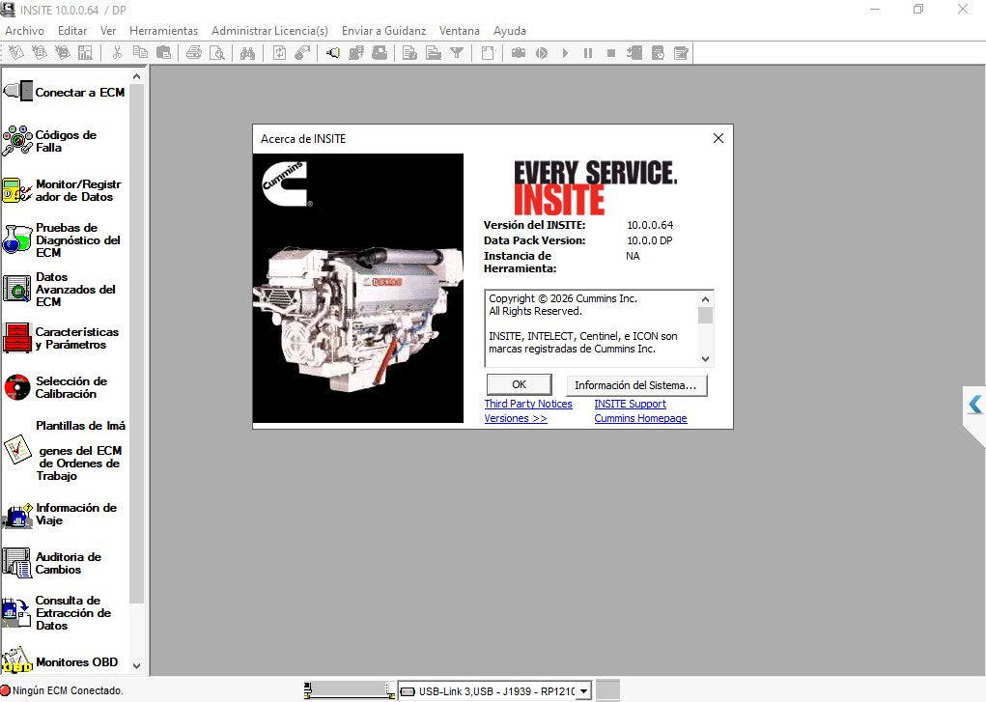This screenshot has width=986, height=702.
Task: Click the print preview toolbar icon
Action: pos(217,53)
